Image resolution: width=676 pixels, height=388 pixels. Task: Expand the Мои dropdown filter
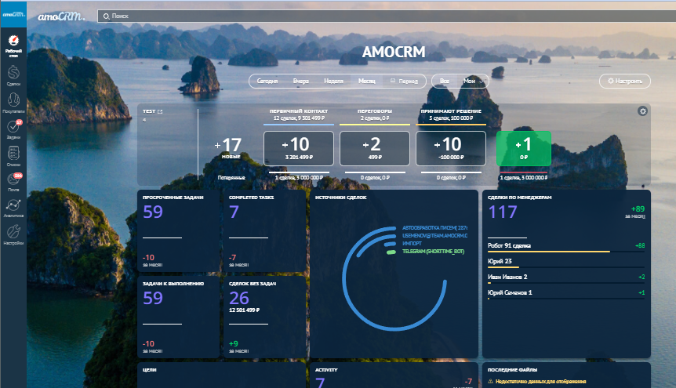coord(473,81)
